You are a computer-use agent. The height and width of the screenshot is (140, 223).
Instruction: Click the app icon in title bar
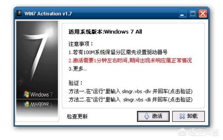click(19, 14)
